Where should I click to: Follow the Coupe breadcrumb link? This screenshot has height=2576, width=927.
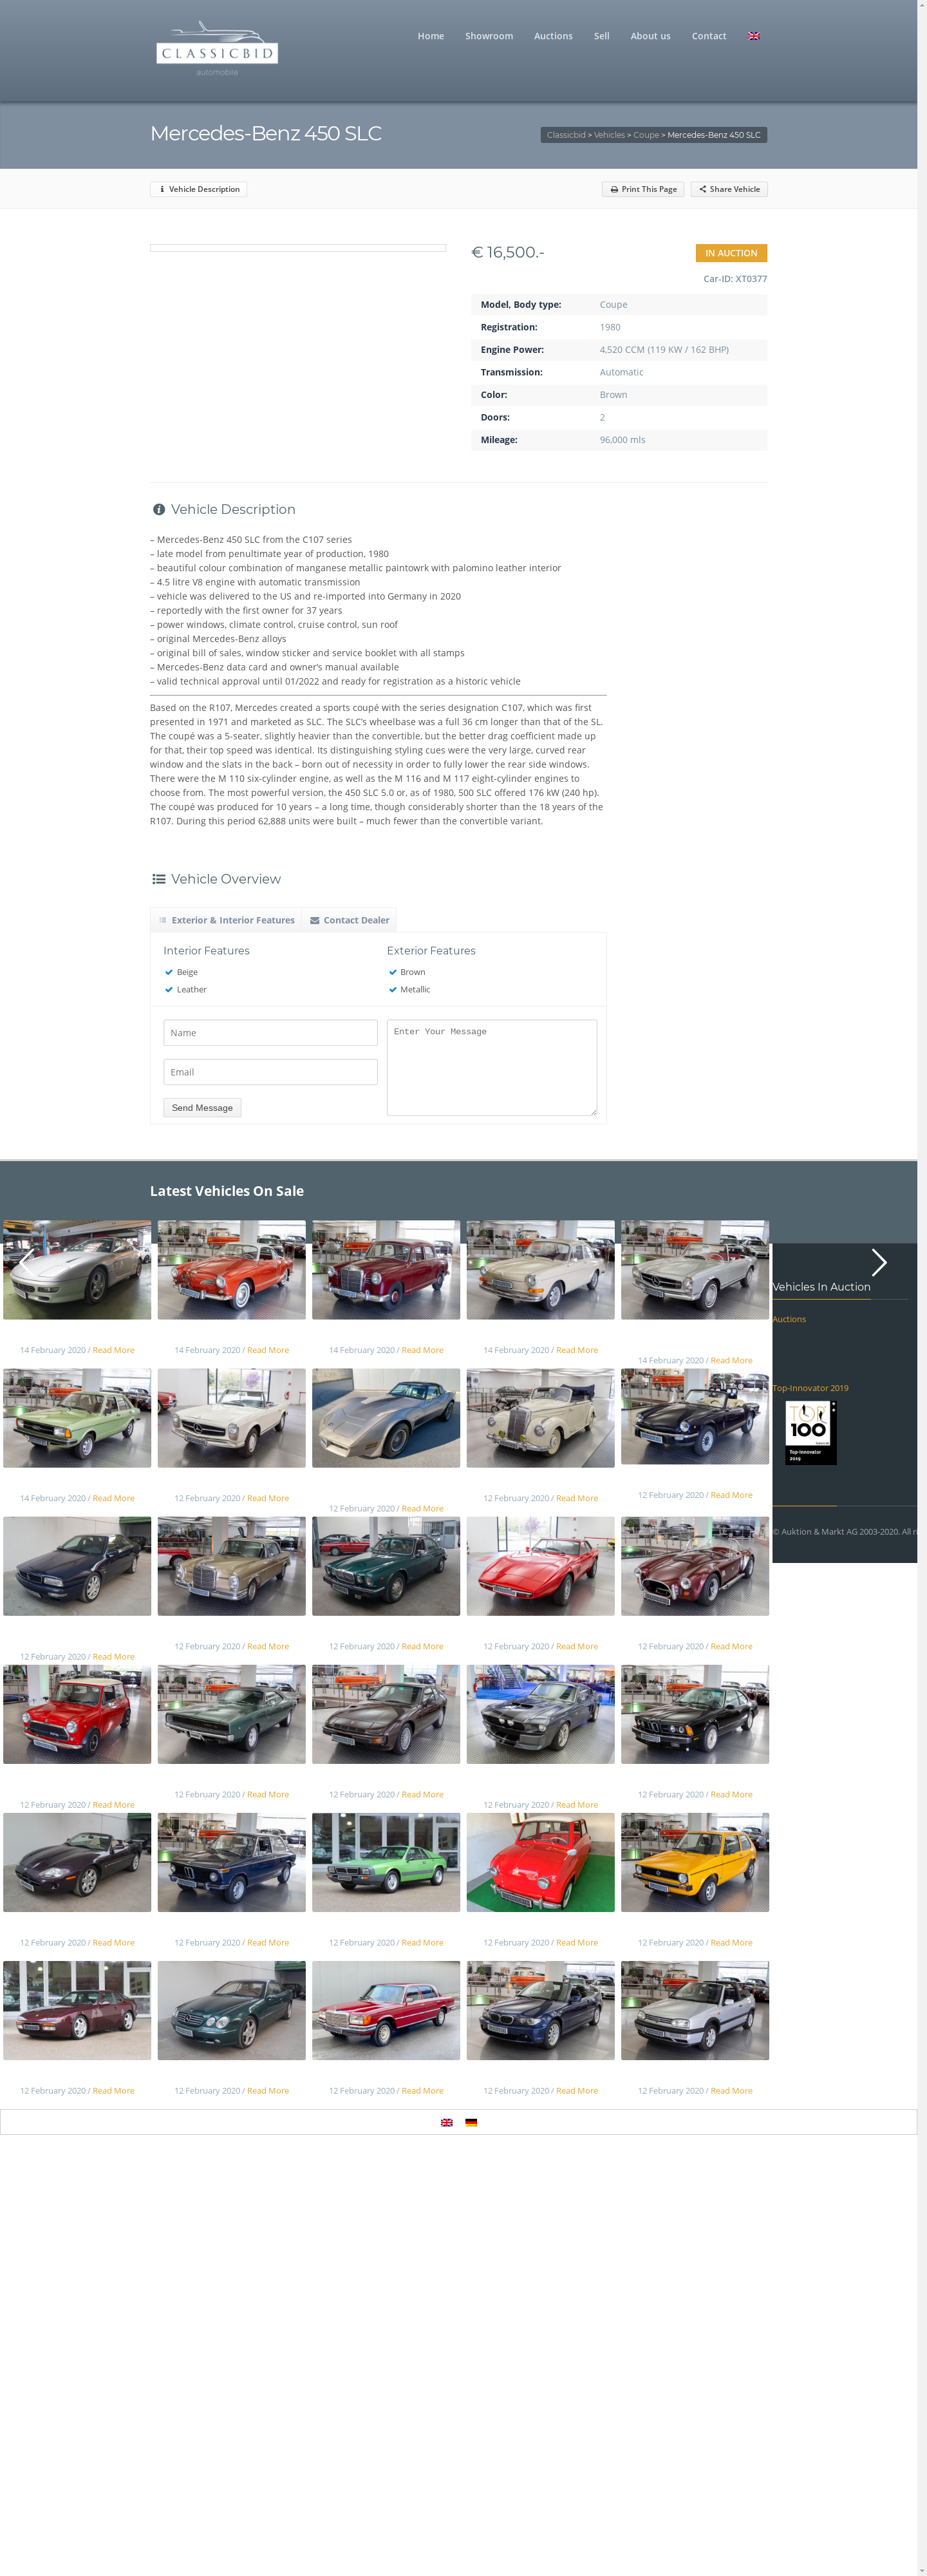pos(646,135)
